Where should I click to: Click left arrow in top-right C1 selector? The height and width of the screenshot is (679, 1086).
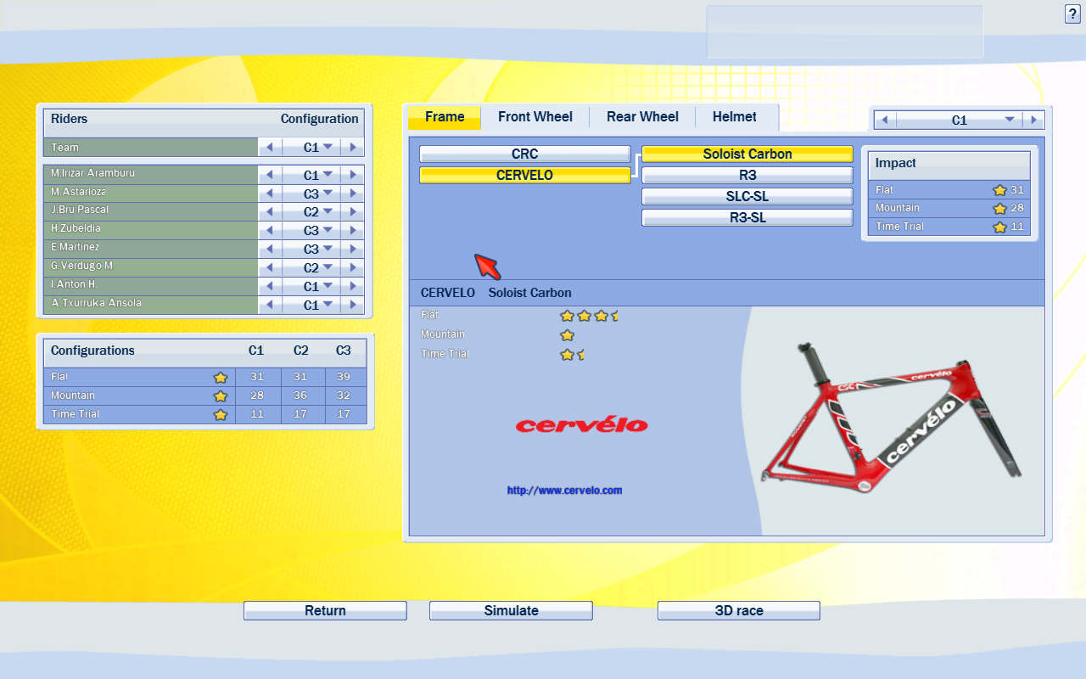point(885,120)
